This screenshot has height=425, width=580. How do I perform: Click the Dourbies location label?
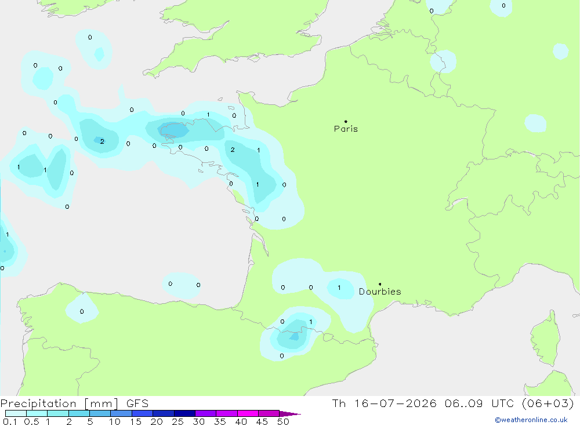[380, 292]
